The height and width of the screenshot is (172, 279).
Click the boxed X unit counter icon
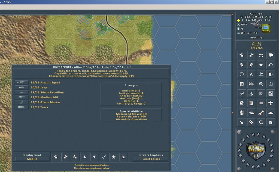242,84
